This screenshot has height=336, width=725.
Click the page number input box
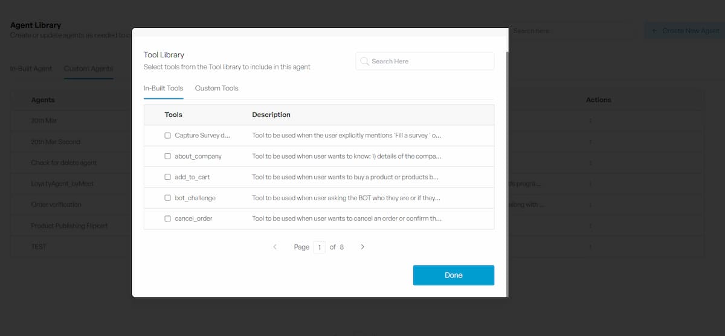tap(319, 247)
